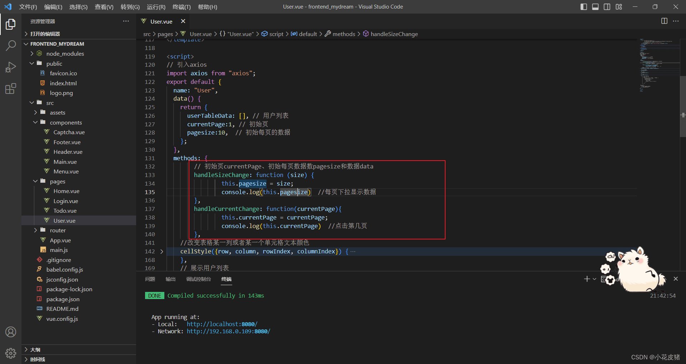Open the 终端(T) menu

(x=182, y=7)
